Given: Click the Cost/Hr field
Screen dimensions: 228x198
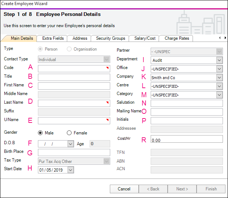Looking at the screenshot, I should pos(186,139).
